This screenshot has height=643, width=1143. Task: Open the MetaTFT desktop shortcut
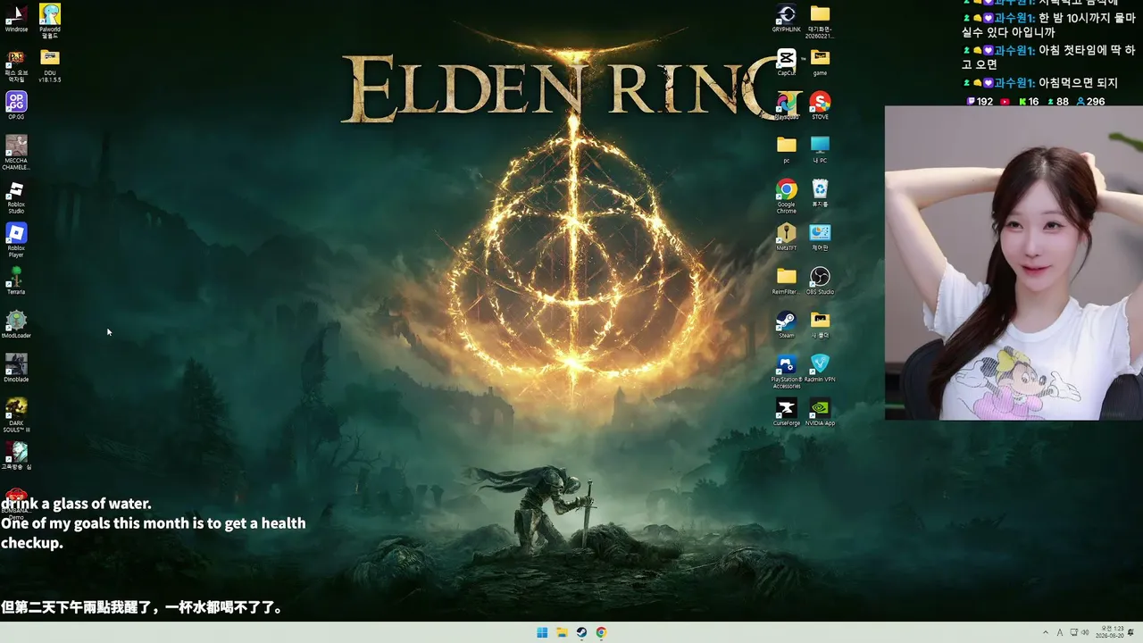(x=787, y=237)
